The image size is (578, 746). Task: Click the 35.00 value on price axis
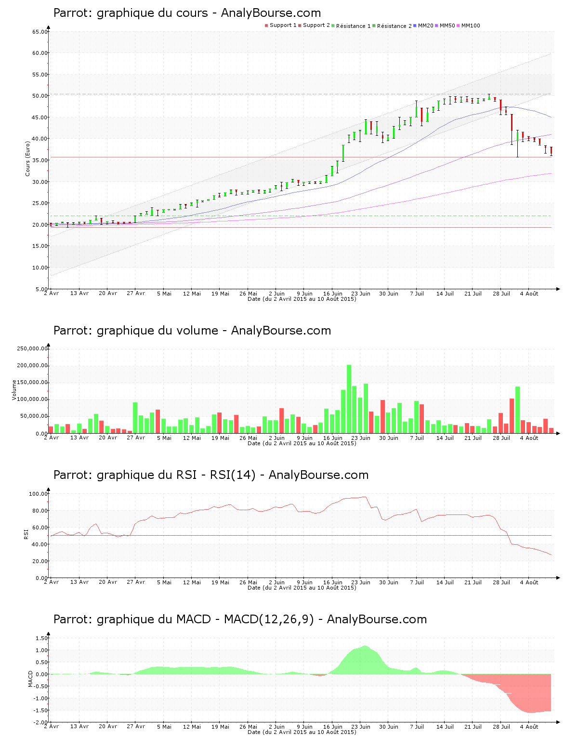click(x=40, y=160)
